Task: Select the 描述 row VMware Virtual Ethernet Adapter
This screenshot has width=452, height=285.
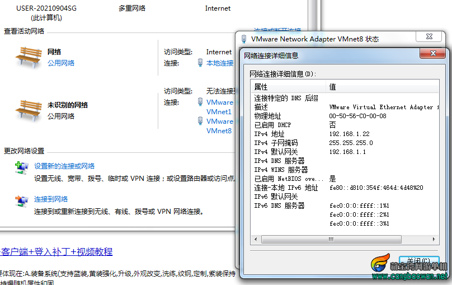Action: 345,107
